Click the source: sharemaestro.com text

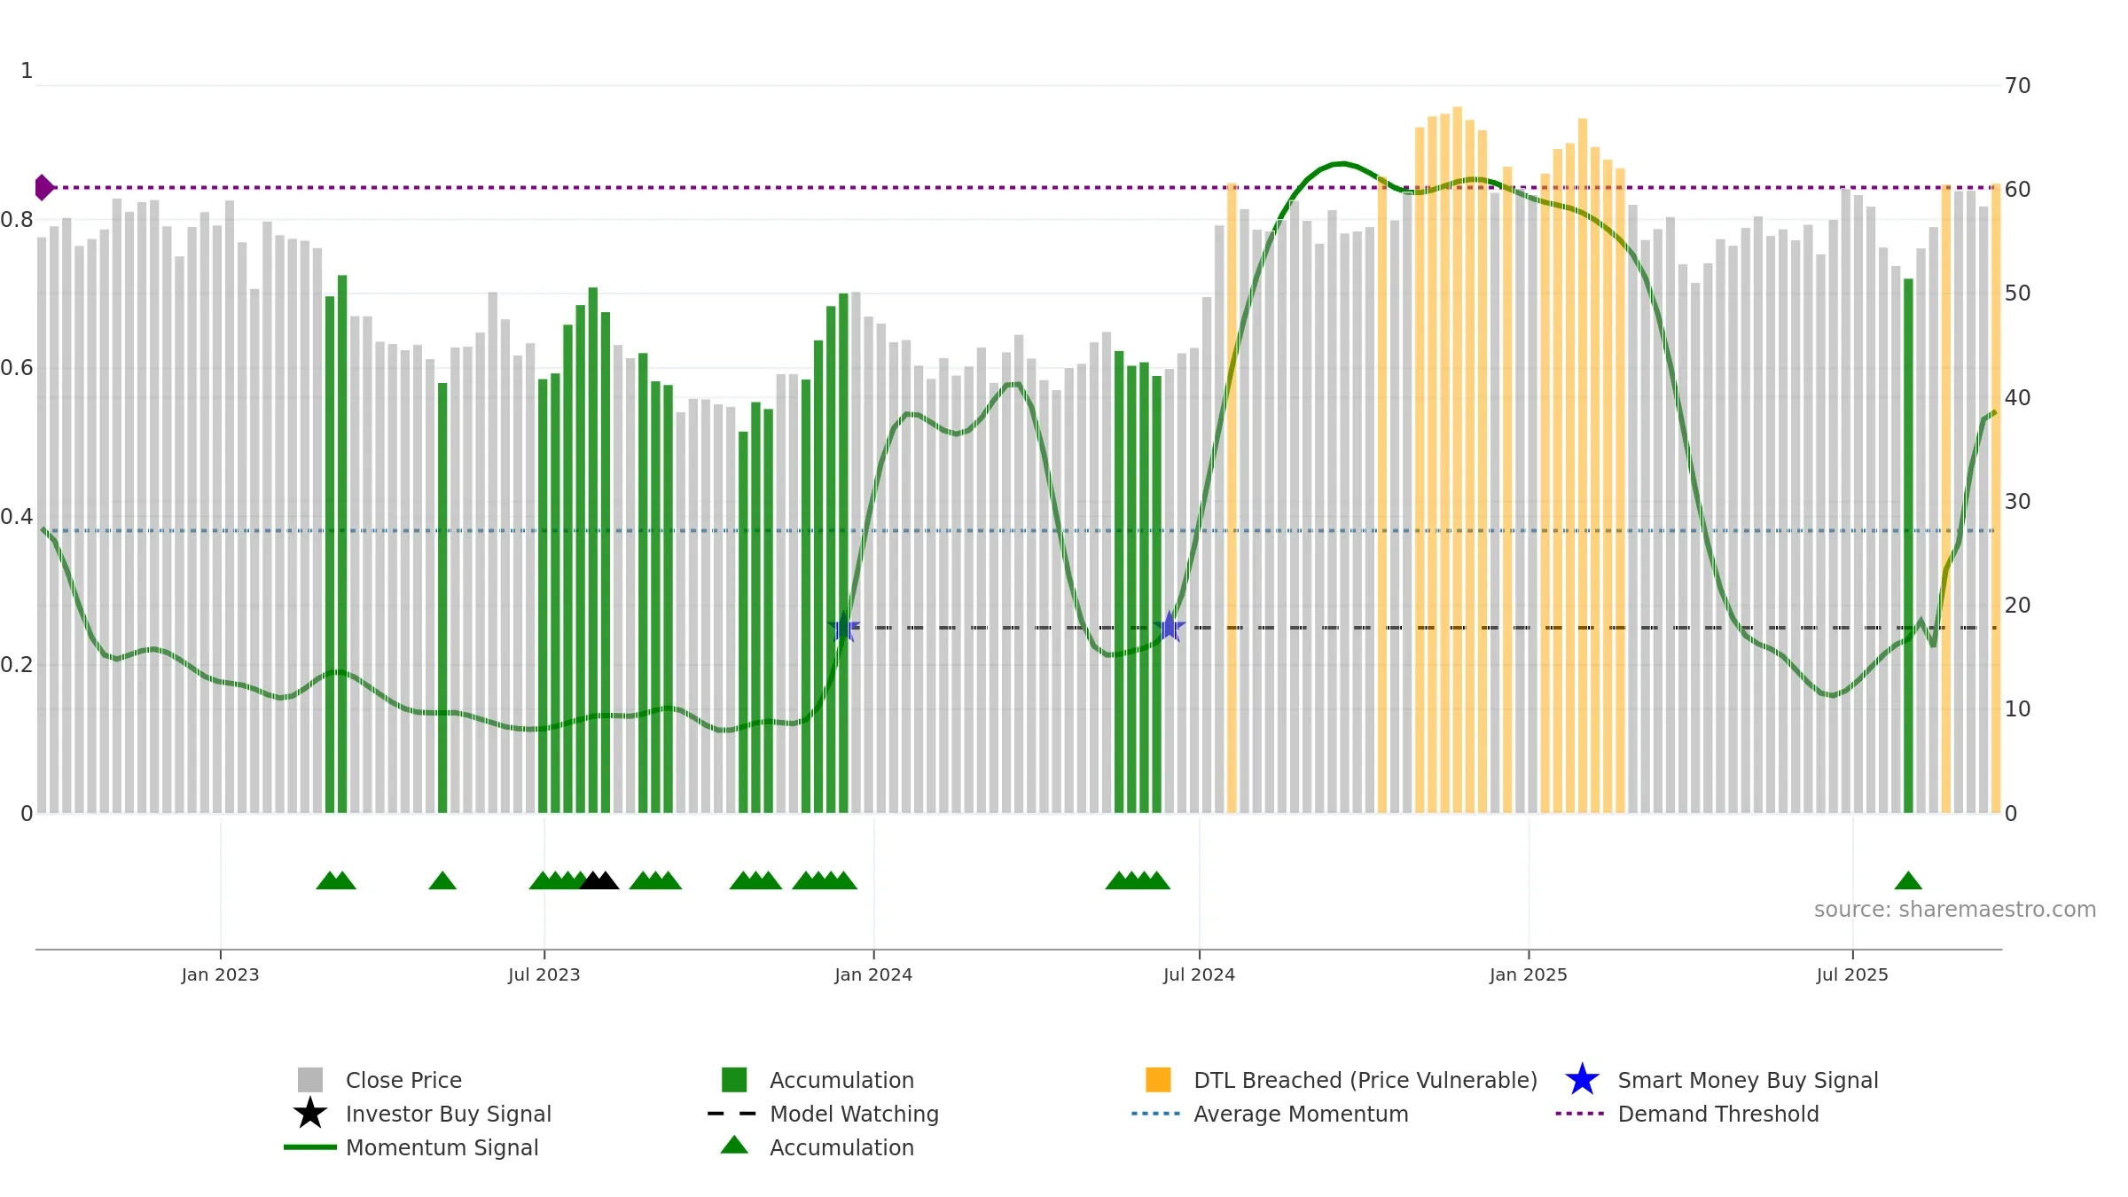click(x=1955, y=910)
